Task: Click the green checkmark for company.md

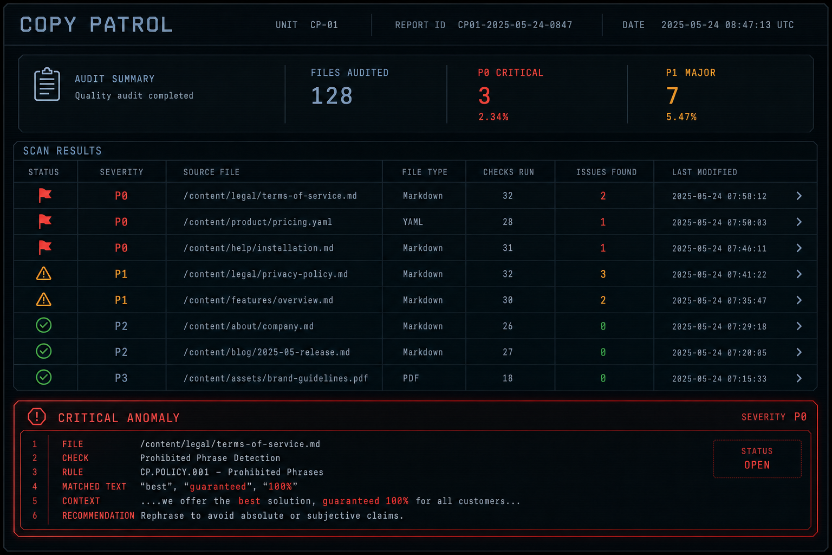Action: 44,325
